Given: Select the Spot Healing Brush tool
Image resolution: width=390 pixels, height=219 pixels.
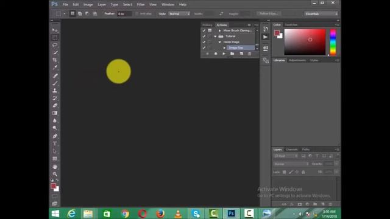Looking at the screenshot, I should click(x=55, y=75).
